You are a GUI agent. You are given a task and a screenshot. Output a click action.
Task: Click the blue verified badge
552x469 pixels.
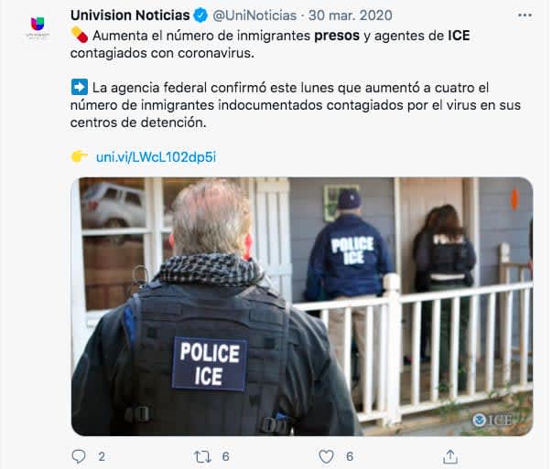200,16
